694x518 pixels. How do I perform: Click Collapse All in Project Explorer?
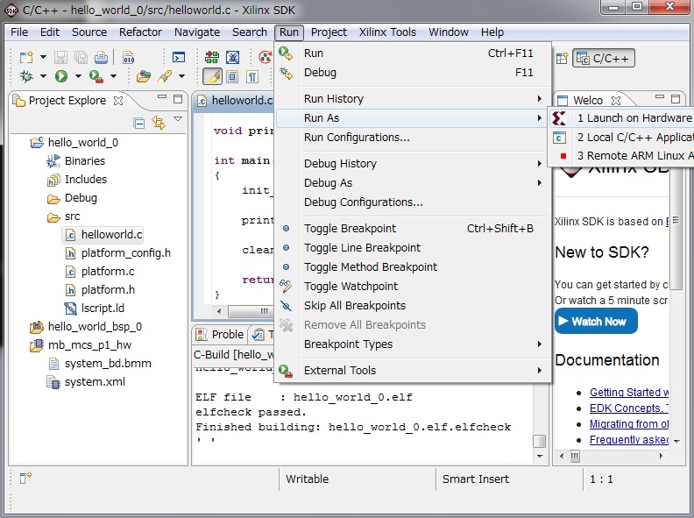139,123
